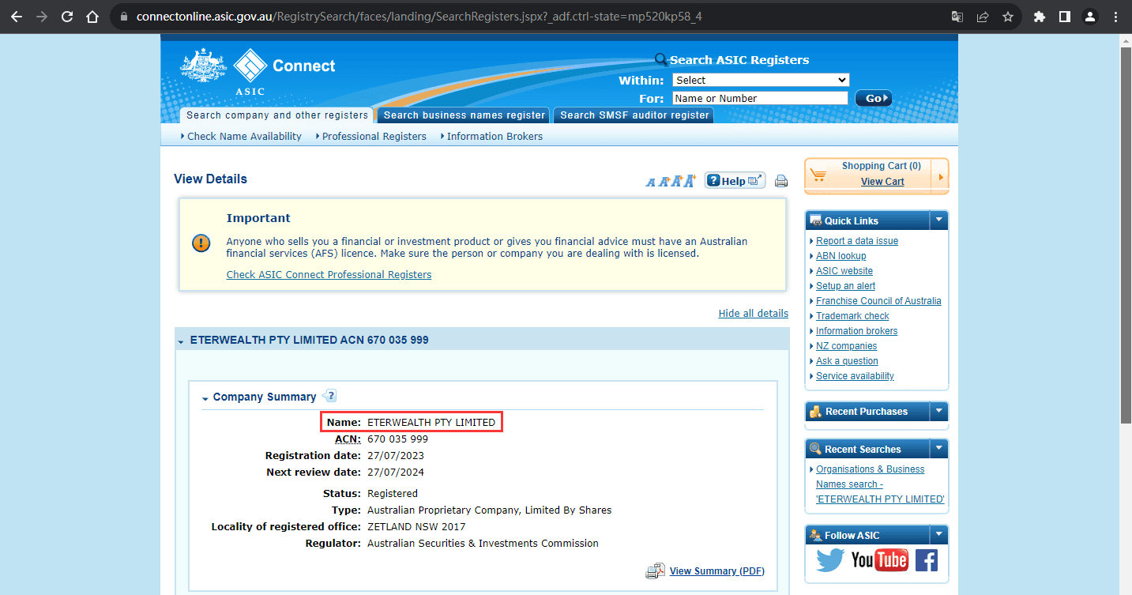
Task: Select Search company and other registers tab
Action: pyautogui.click(x=277, y=115)
